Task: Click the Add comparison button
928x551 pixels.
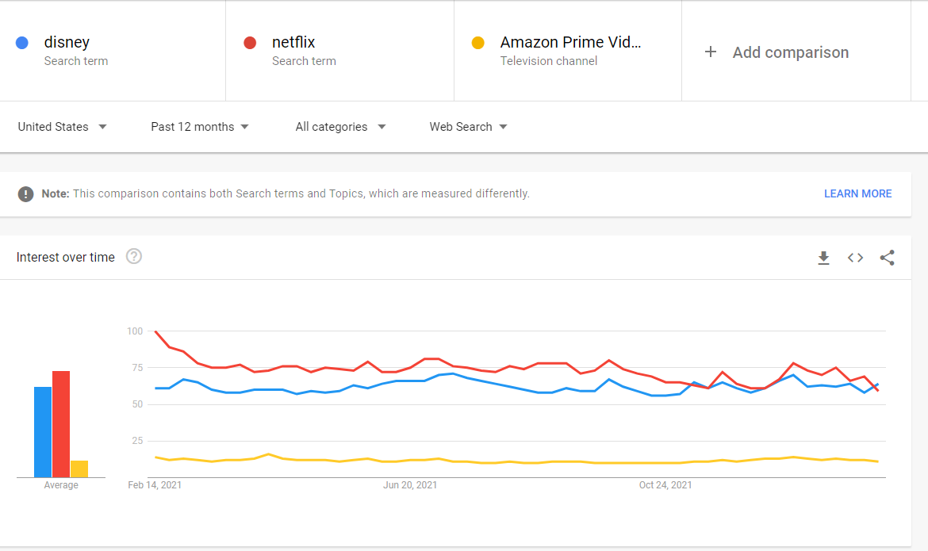Action: (790, 52)
